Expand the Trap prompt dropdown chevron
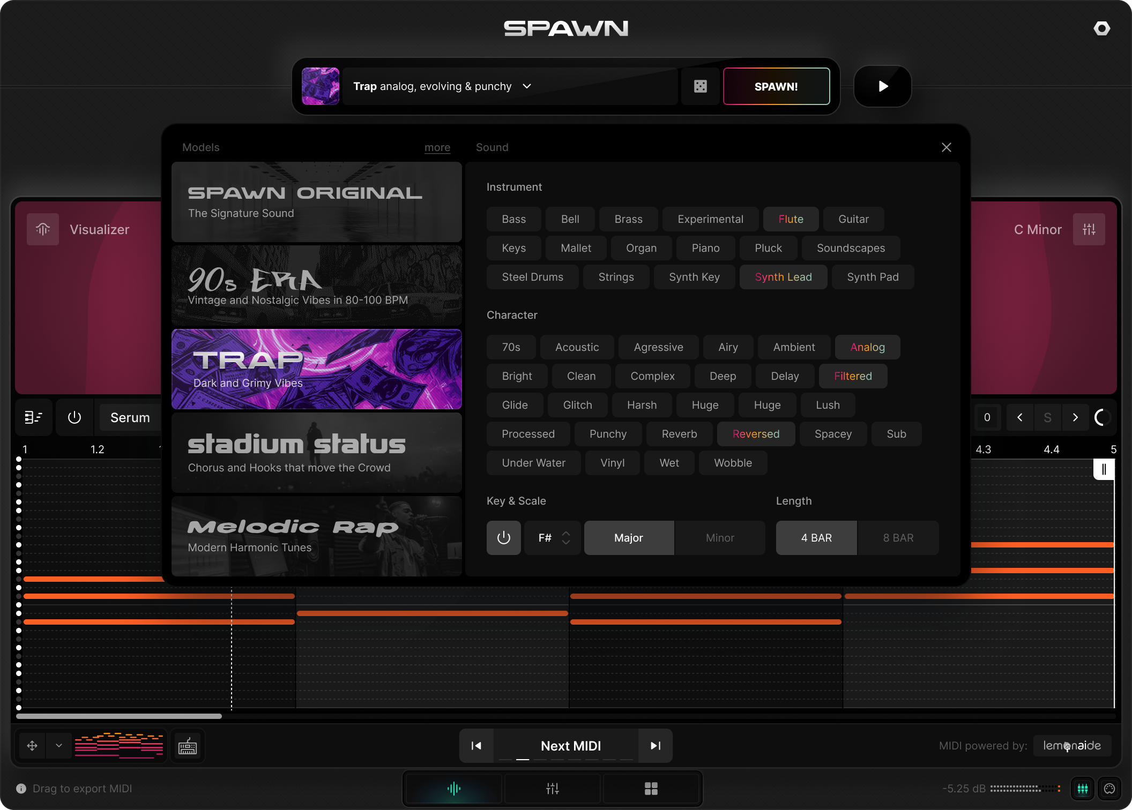Screen dimensions: 1132x810 (527, 86)
